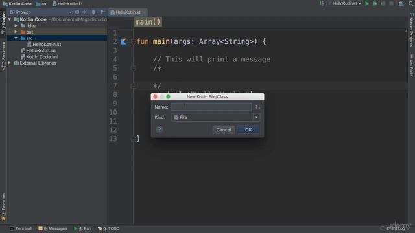Fold the block comment at line 5 marker

pos(134,69)
